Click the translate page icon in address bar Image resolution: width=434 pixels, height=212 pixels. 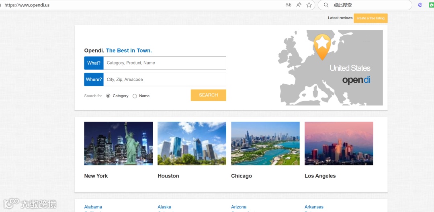click(289, 5)
